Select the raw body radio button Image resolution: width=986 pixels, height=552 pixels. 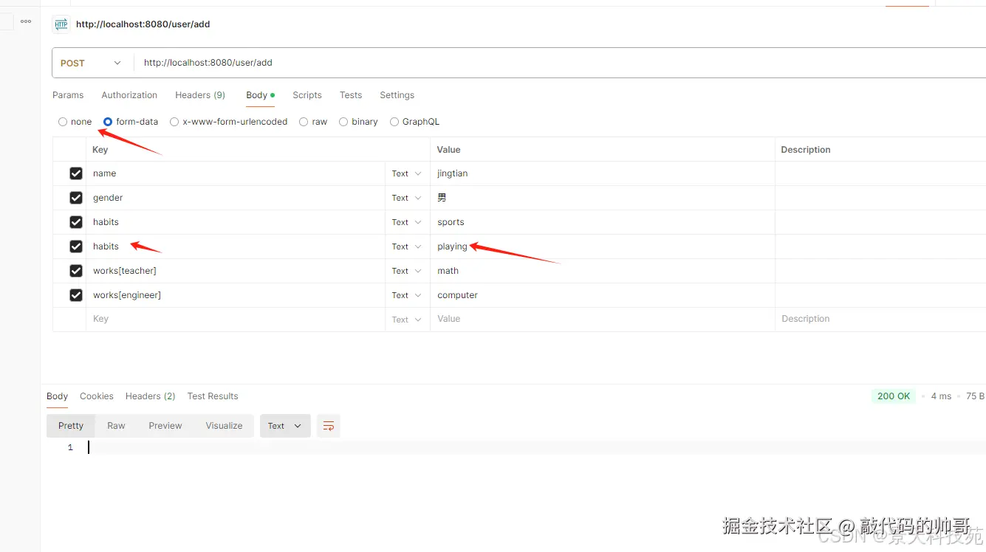[x=304, y=122]
